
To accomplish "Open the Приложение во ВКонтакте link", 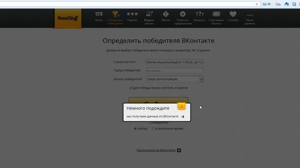I will coord(156,150).
